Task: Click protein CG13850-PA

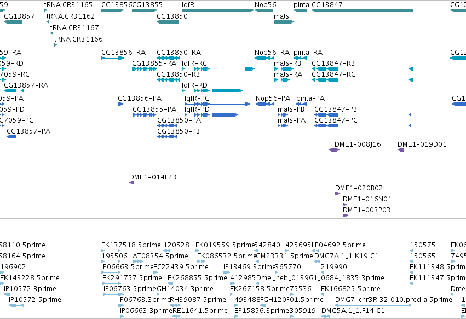Action: 167,126
